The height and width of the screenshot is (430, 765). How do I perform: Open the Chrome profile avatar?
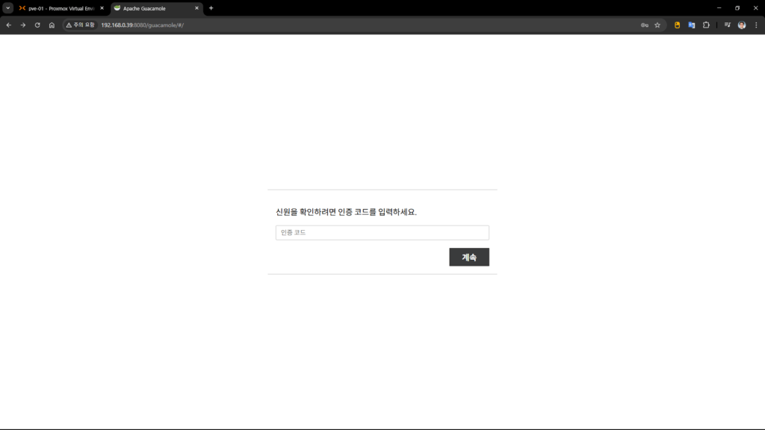pyautogui.click(x=742, y=25)
